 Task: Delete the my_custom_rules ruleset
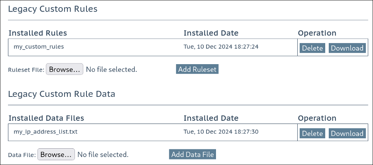click(x=312, y=48)
